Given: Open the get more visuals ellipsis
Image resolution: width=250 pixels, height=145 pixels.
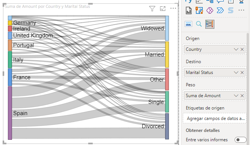Looking at the screenshot, I should [x=241, y=10].
